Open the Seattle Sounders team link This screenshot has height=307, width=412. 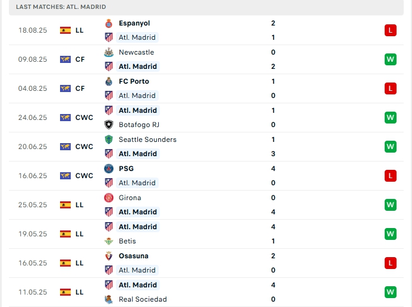(x=147, y=140)
